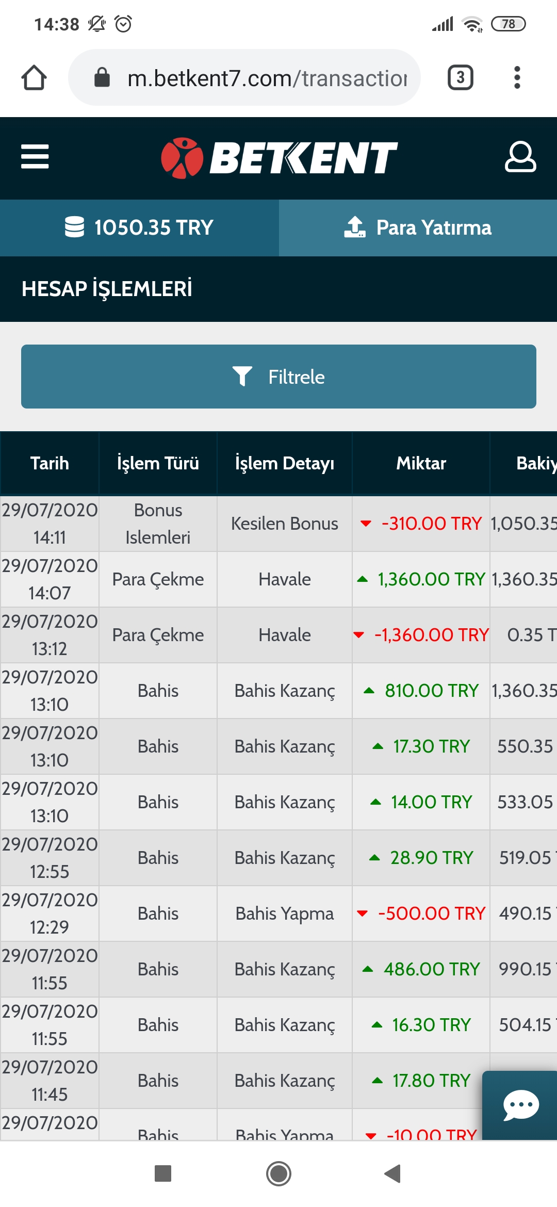Image resolution: width=557 pixels, height=1207 pixels.
Task: Open Para Yatırma deposit tab
Action: coord(418,227)
